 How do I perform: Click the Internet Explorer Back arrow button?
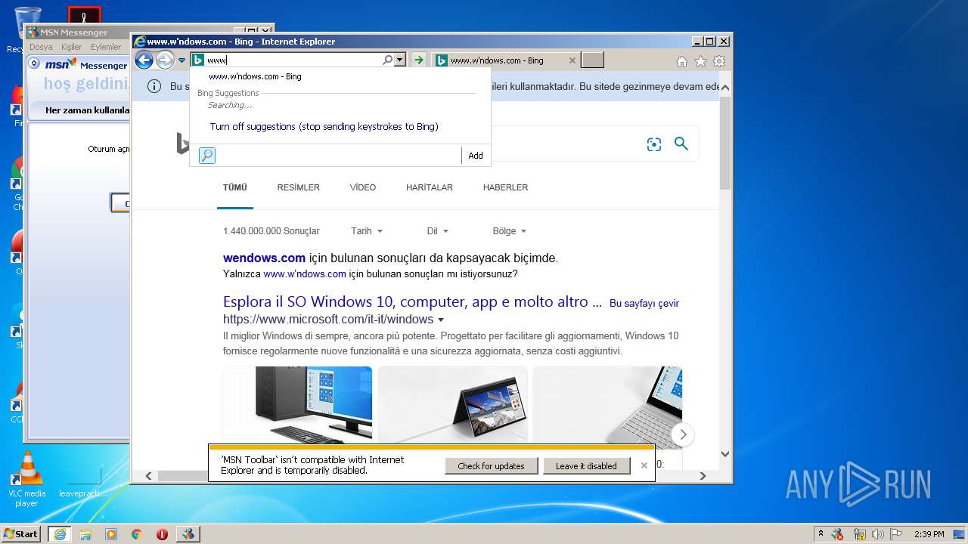tap(144, 60)
